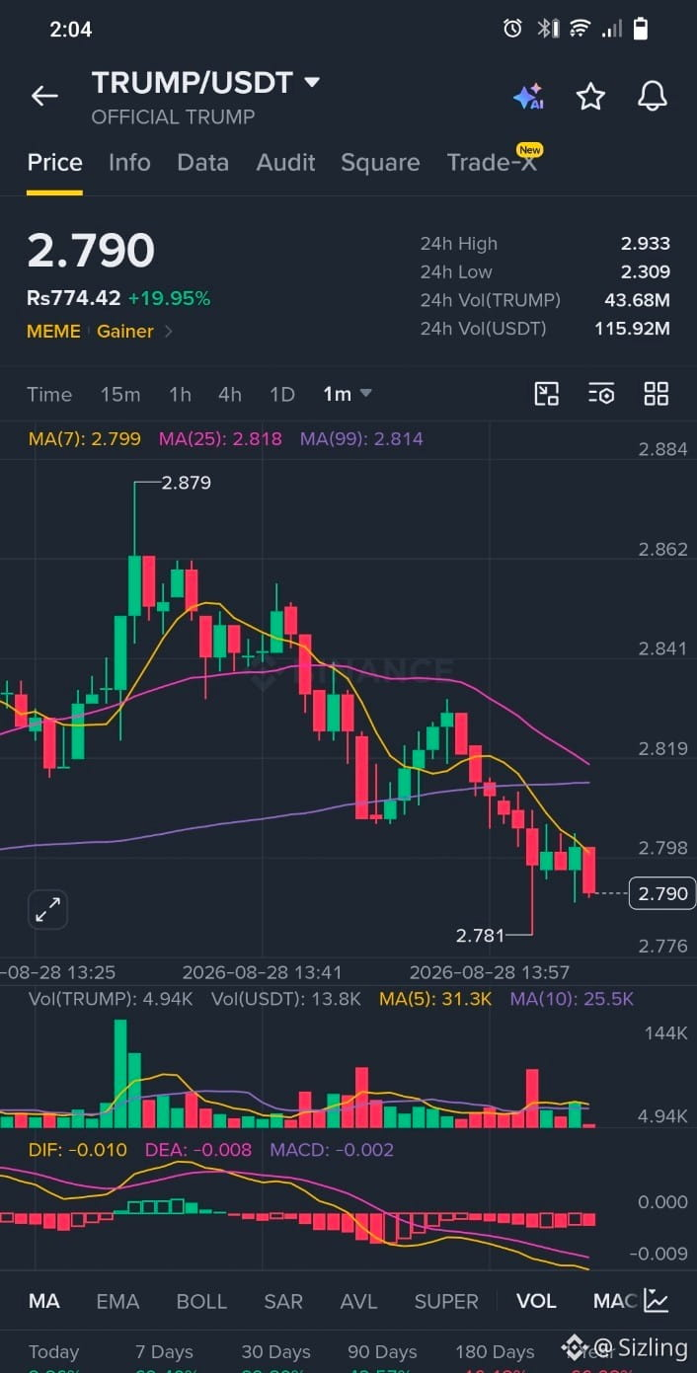
Task: Tap the +19.95% change percentage
Action: (x=169, y=298)
